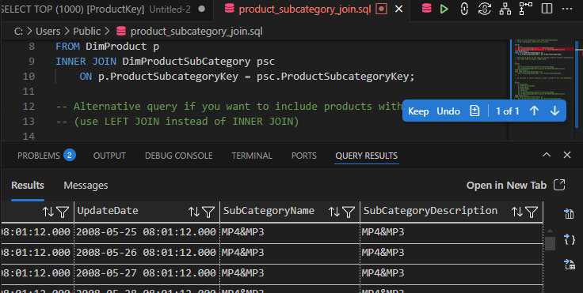Select SubCategoryDescription 'MP4&MP3' in 2008-05-26 row

(x=452, y=253)
